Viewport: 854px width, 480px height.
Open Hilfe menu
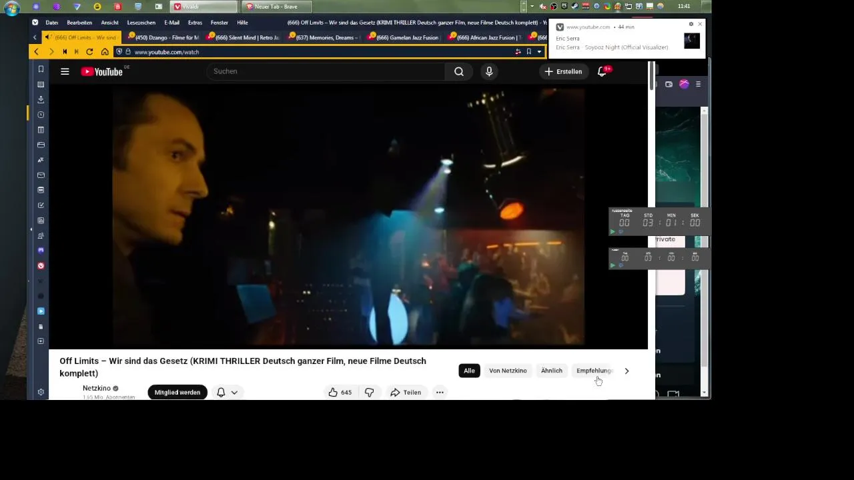pos(242,23)
